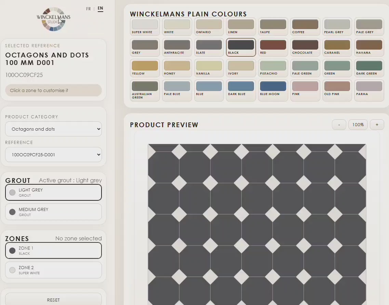Image resolution: width=389 pixels, height=305 pixels.
Task: Zoom in preview with plus button
Action: pos(377,124)
